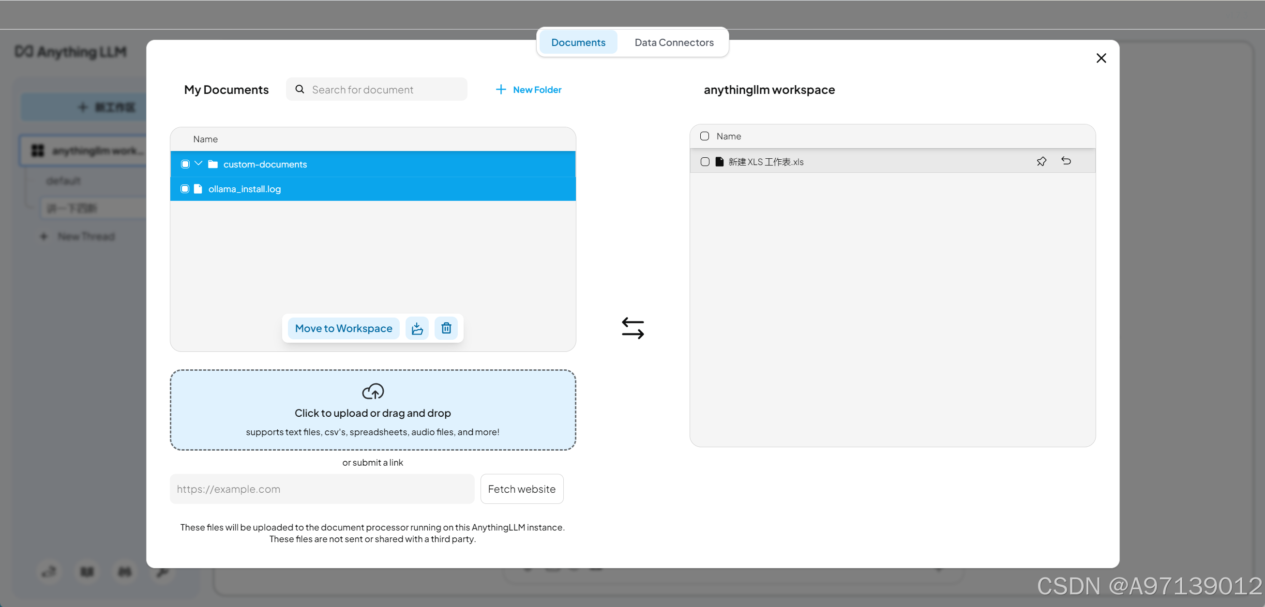The width and height of the screenshot is (1265, 607).
Task: Click New Thread in the background sidebar
Action: 78,236
